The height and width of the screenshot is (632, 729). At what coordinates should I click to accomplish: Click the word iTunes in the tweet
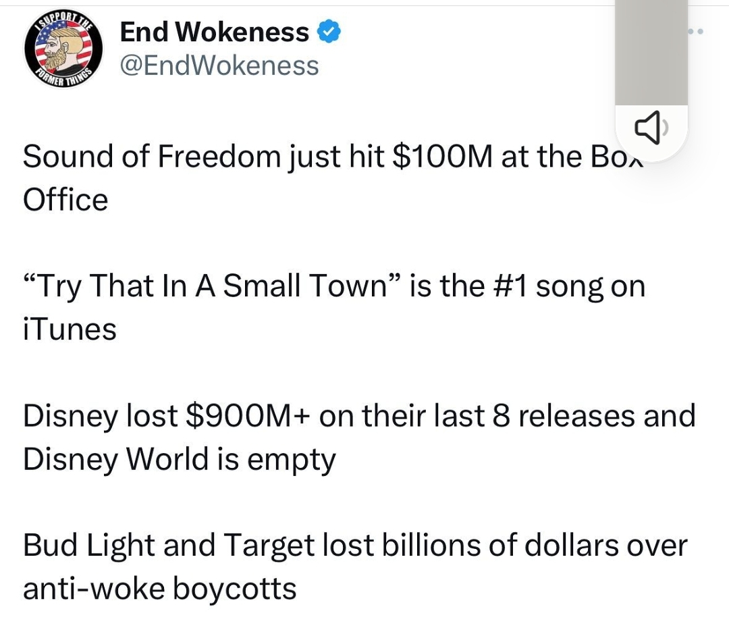(70, 330)
